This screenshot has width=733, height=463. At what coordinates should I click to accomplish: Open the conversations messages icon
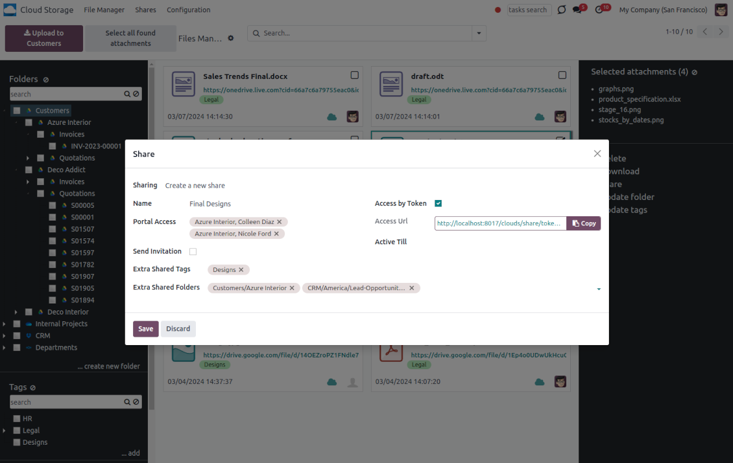pyautogui.click(x=578, y=10)
